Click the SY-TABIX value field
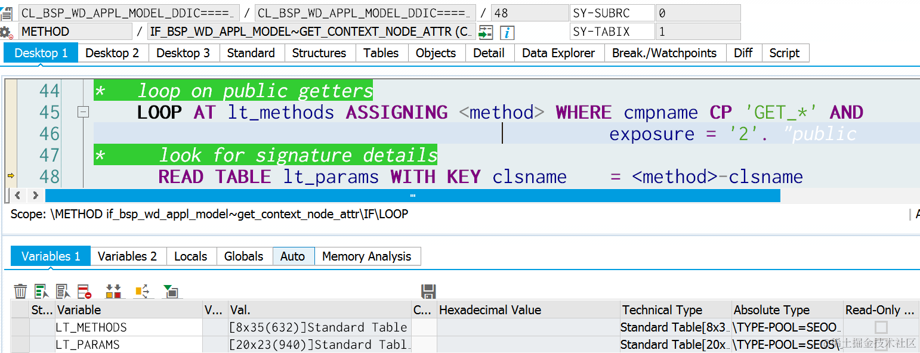Image resolution: width=920 pixels, height=353 pixels. coord(698,32)
